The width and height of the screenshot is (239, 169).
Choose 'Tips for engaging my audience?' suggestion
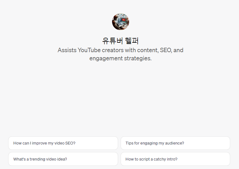[x=175, y=143]
